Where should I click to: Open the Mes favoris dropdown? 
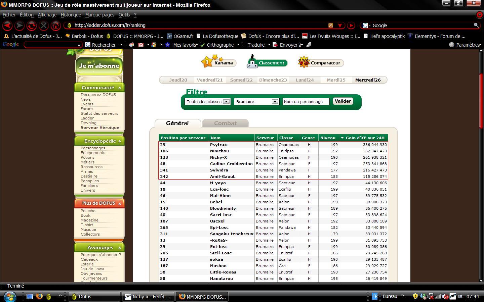(x=197, y=45)
